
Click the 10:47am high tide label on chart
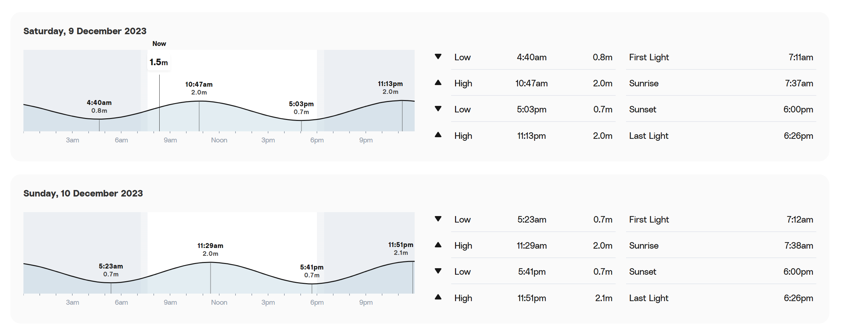coord(199,88)
